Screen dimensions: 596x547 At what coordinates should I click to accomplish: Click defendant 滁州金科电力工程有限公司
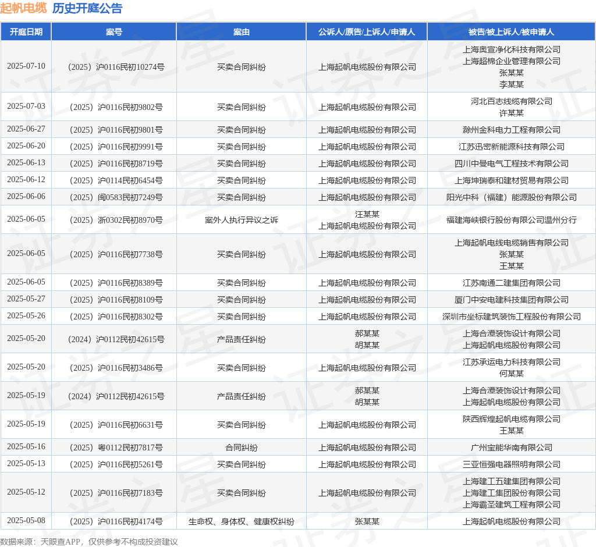pyautogui.click(x=511, y=130)
